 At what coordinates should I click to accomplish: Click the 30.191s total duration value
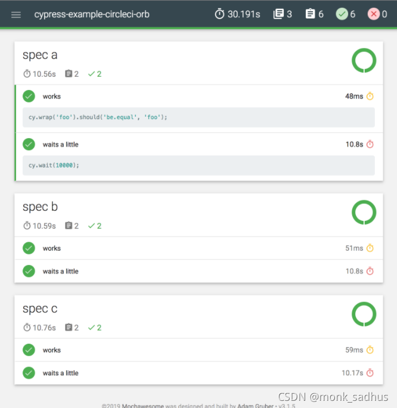pyautogui.click(x=244, y=14)
